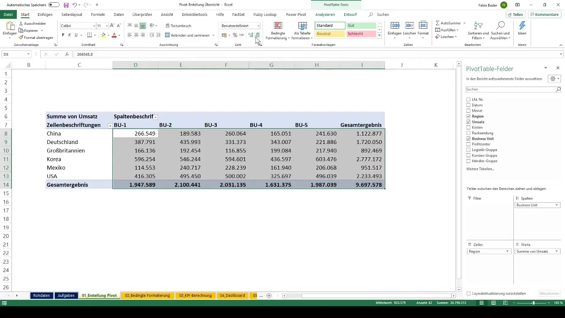
Task: Click the Page Layout view icon in status bar
Action: (x=493, y=303)
